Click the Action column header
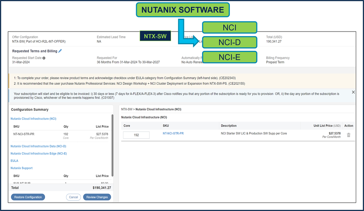Viewport: 364px width, 211px height. 349,126
